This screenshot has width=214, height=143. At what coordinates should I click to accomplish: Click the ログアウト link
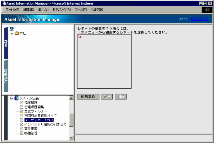tap(200, 19)
